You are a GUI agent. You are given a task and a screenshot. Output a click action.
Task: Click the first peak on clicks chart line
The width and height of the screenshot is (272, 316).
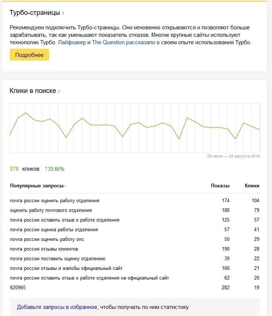(26, 113)
